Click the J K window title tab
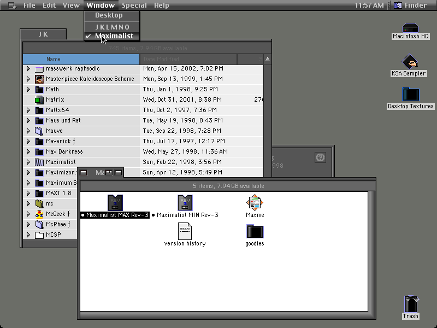Screen dimensions: 437x328 coord(43,34)
